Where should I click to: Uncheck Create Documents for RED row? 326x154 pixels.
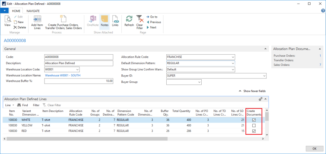[x=253, y=131]
